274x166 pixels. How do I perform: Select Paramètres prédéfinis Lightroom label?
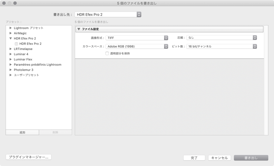pyautogui.click(x=37, y=64)
